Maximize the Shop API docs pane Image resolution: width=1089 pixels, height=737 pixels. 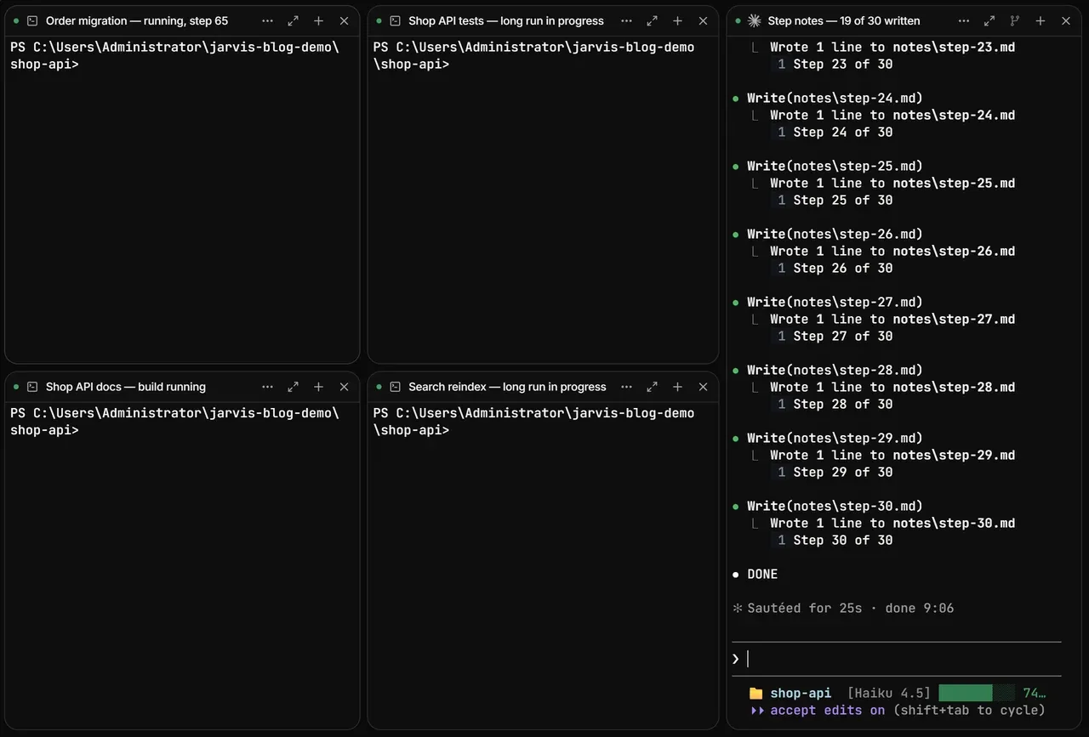click(x=293, y=387)
